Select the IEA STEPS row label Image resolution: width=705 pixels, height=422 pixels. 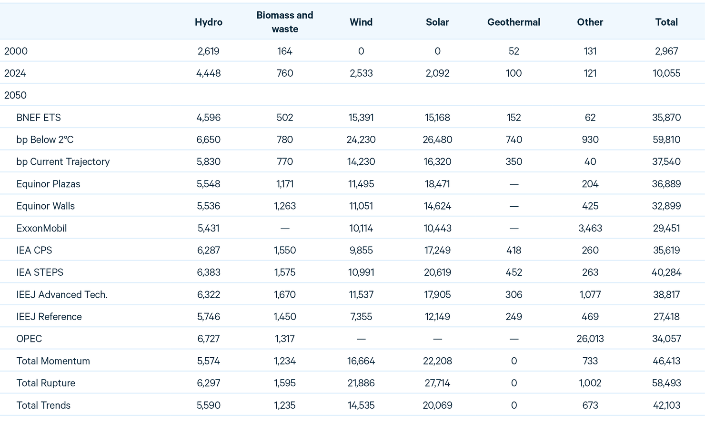coord(40,272)
